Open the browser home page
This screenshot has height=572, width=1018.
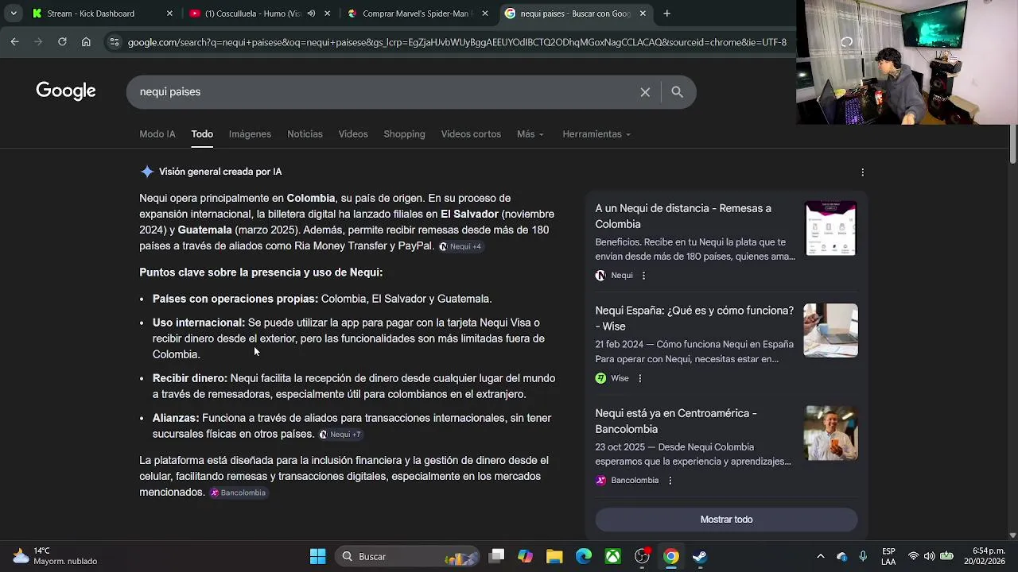click(86, 42)
